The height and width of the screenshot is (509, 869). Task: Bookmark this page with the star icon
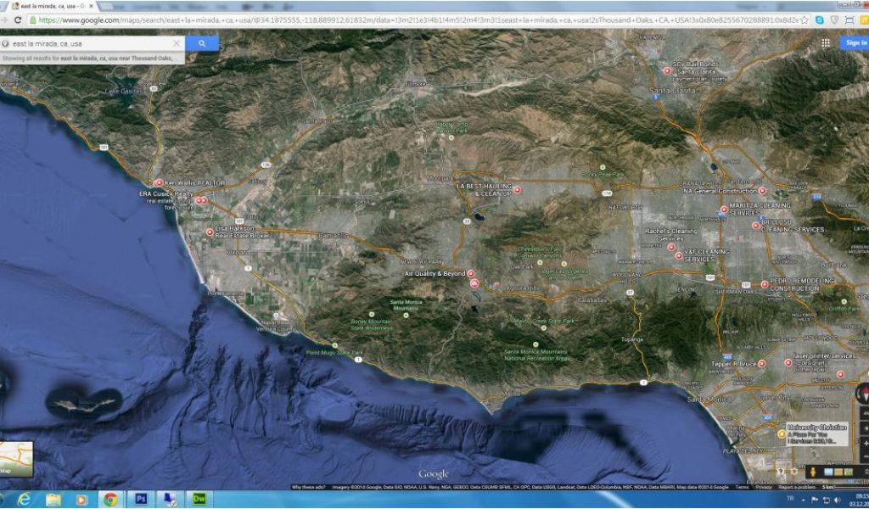coord(805,20)
